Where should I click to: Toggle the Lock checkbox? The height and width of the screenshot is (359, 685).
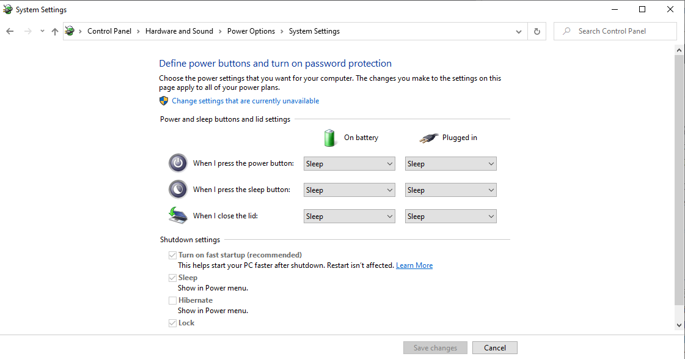(x=172, y=323)
